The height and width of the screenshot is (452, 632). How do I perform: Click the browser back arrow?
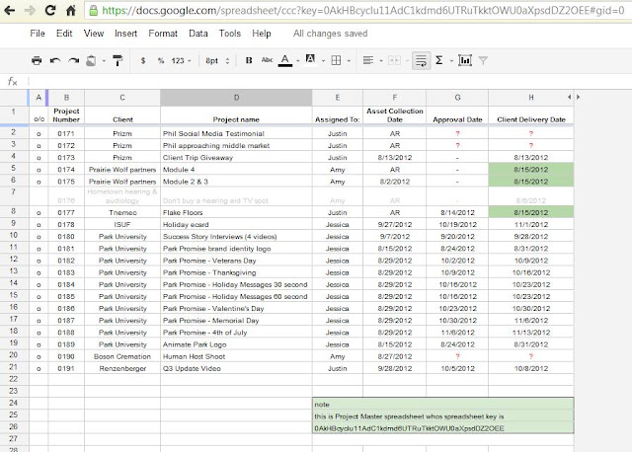(9, 10)
